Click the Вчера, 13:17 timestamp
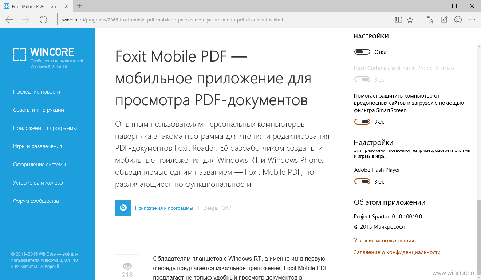 coord(217,208)
